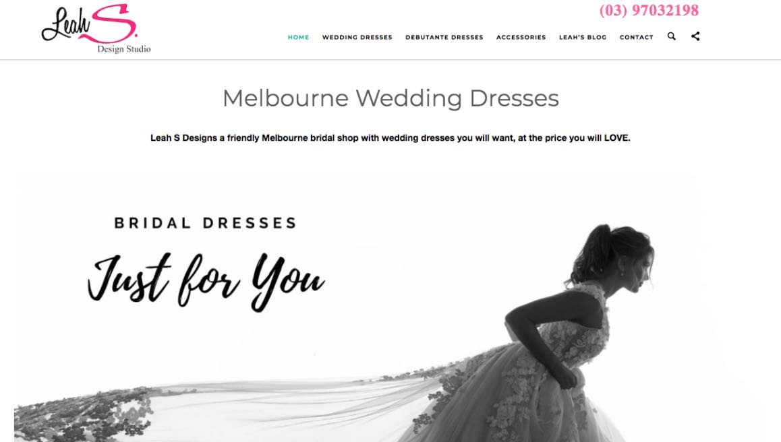Click the Leah S Designs tagline sentence

coord(390,138)
